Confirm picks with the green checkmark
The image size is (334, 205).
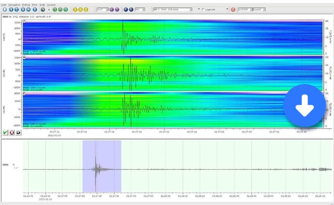click(5, 133)
